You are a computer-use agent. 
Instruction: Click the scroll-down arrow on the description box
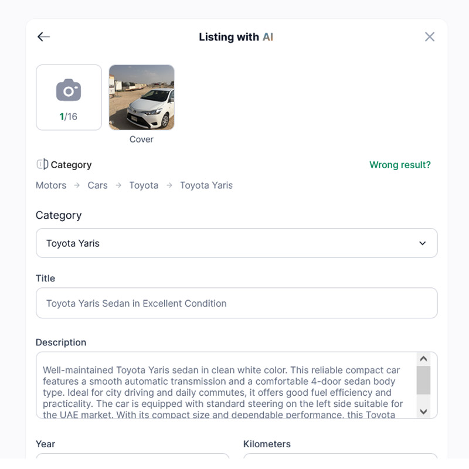tap(423, 410)
